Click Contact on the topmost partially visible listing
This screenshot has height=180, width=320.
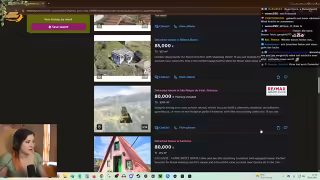[162, 26]
